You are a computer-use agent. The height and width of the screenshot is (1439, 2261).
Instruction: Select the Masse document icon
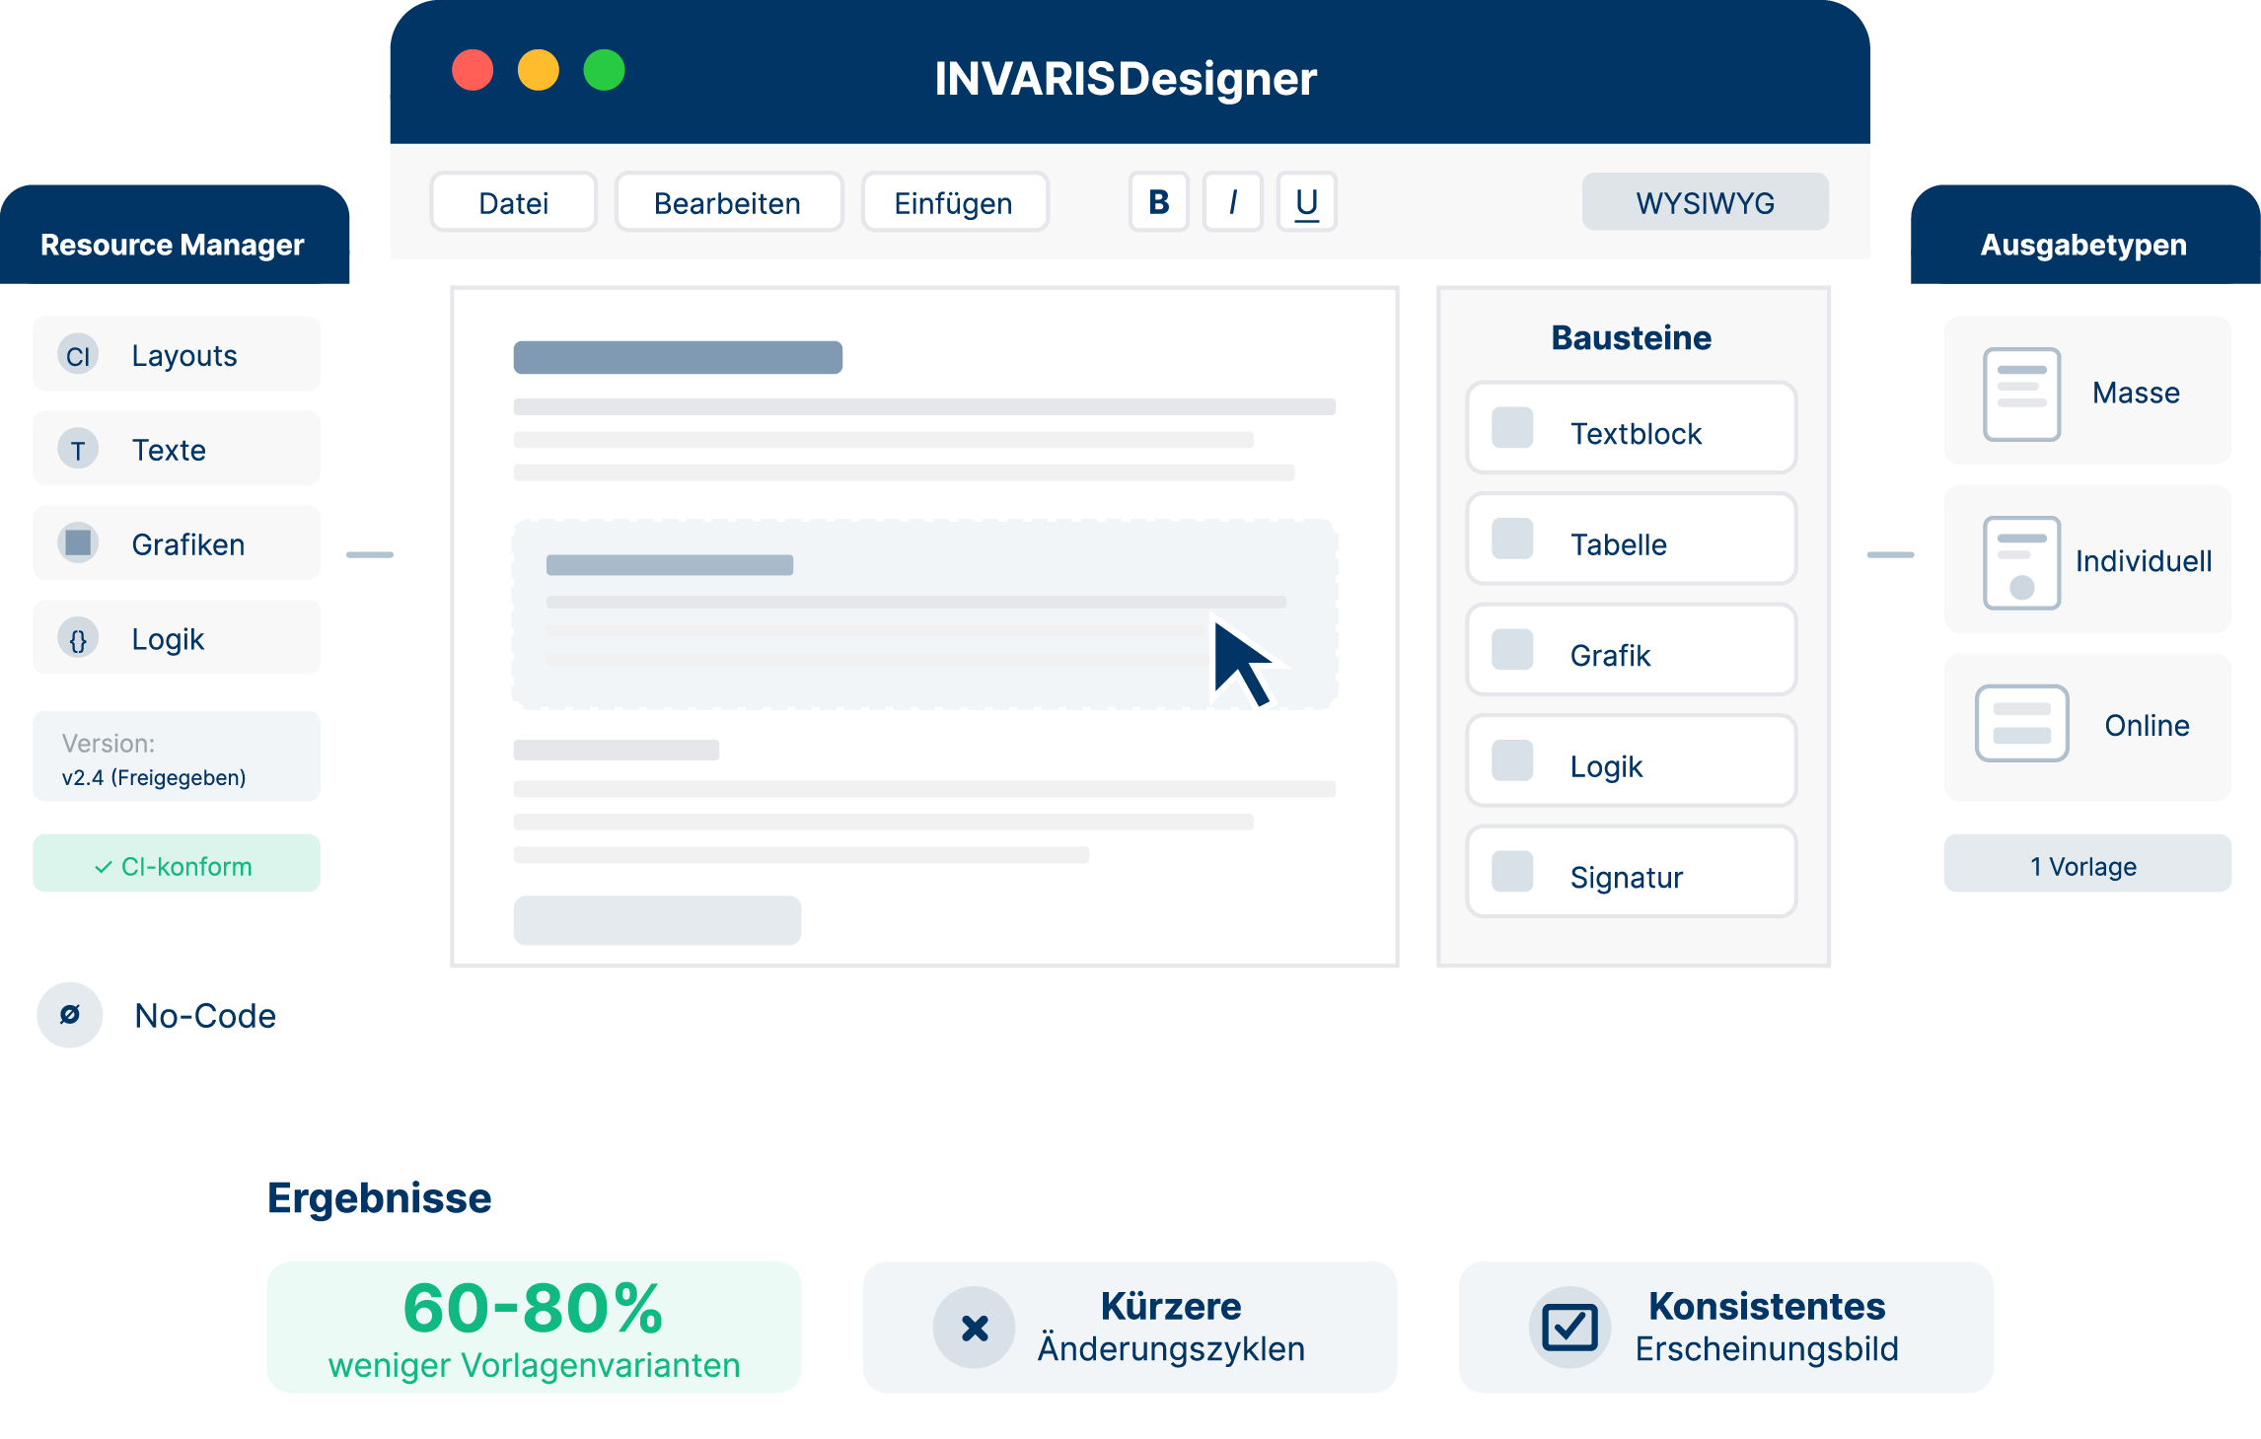(2021, 393)
